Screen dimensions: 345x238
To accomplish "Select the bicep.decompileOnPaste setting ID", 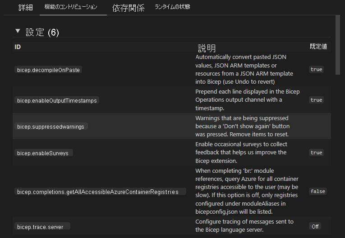I will [x=48, y=70].
